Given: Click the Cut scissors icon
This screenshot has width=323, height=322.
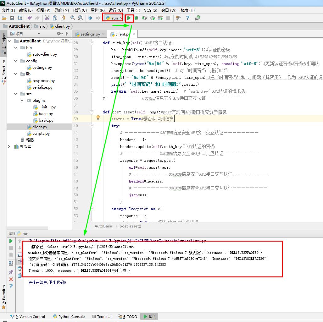Looking at the screenshot, I should (x=47, y=18).
